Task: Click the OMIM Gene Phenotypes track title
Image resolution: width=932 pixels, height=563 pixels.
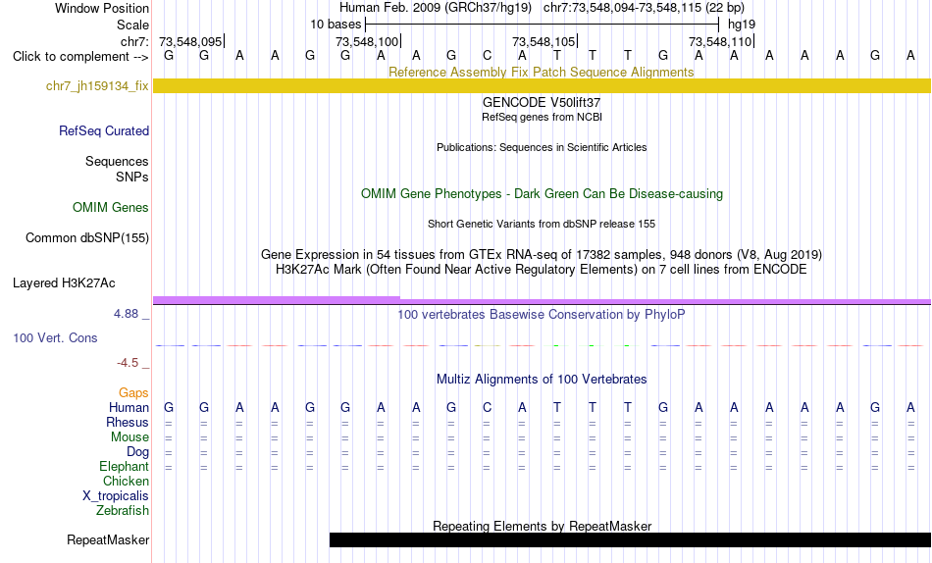Action: coord(543,194)
